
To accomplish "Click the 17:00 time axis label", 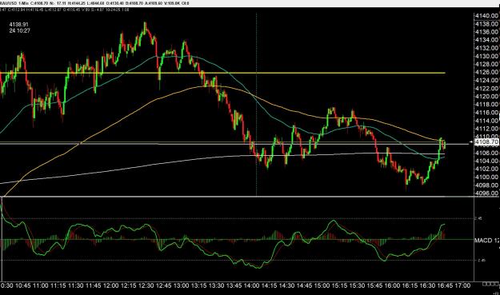I will (x=462, y=285).
